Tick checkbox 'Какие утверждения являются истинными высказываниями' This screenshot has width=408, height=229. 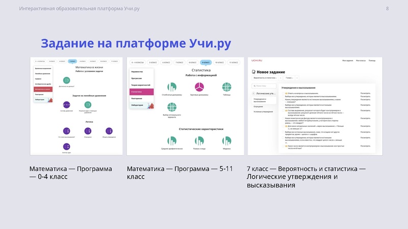(283, 100)
